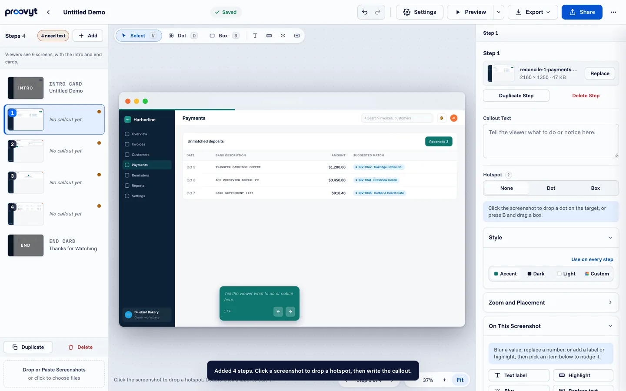Click Use on every step link
Screen dimensions: 626x391
(592, 259)
